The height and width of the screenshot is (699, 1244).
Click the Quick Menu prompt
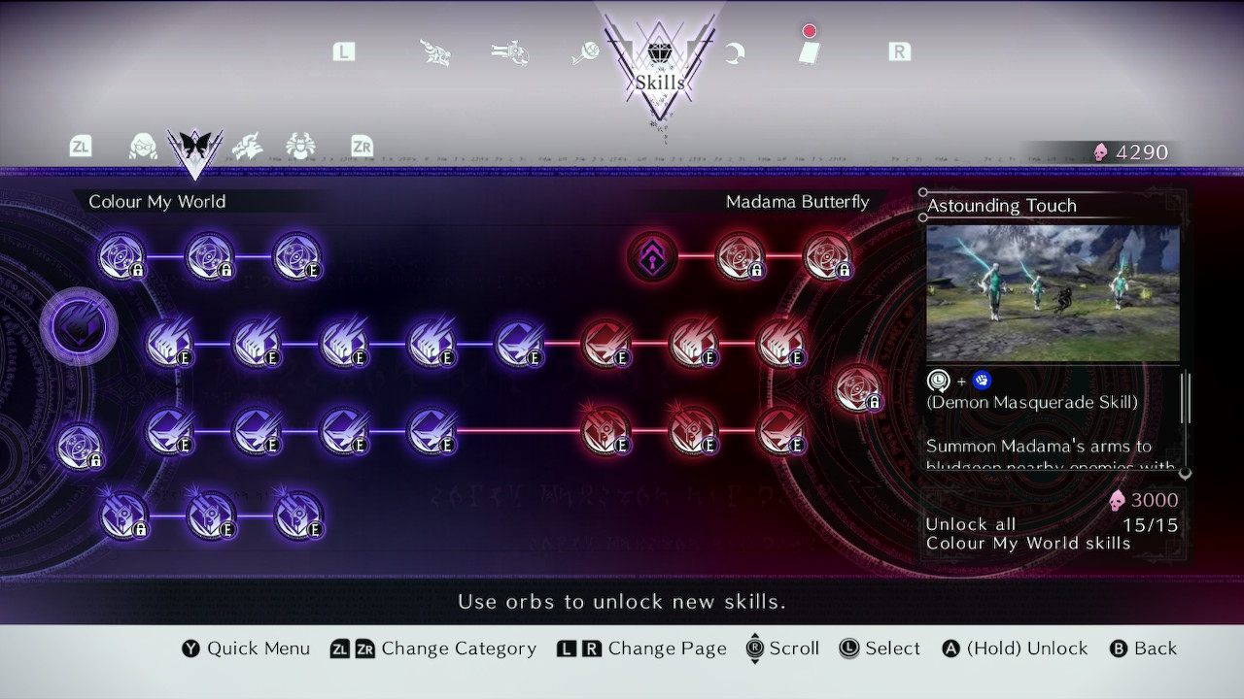point(246,649)
